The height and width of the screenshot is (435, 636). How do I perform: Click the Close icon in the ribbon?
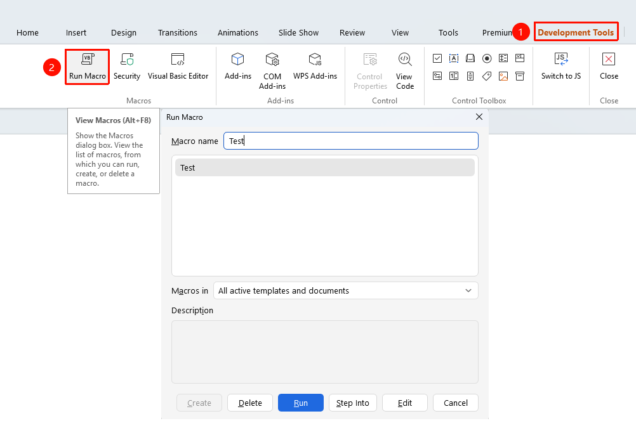point(609,67)
